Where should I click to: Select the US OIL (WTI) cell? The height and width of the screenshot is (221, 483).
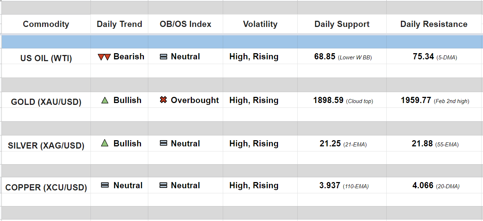(x=46, y=58)
